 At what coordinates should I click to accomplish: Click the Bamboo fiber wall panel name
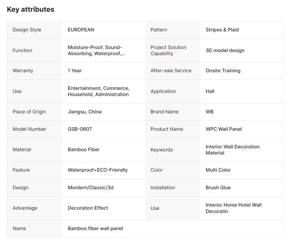tap(95, 228)
